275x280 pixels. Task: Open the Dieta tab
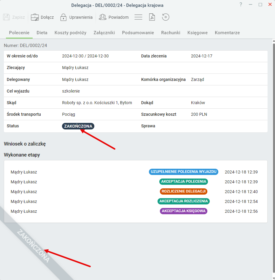coord(42,33)
